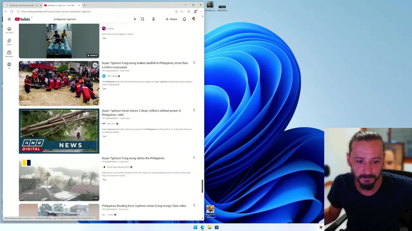
Task: Play the storm waves thumbnail 3:23
Action: click(59, 178)
